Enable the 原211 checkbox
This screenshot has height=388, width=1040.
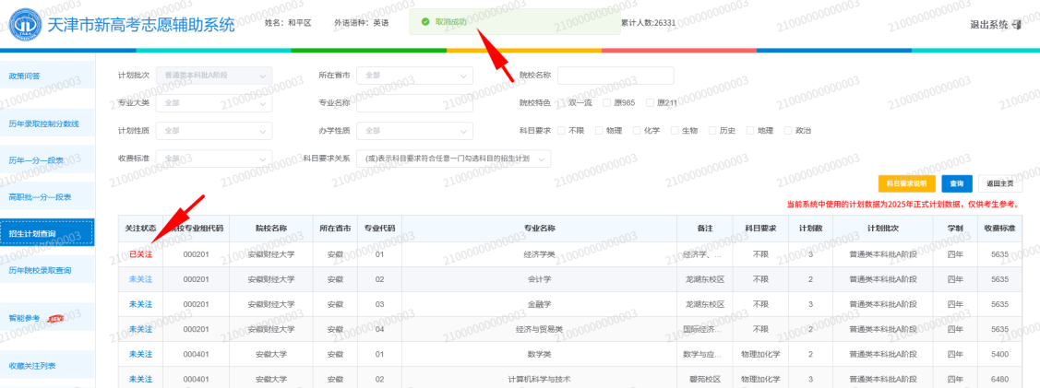click(x=650, y=102)
